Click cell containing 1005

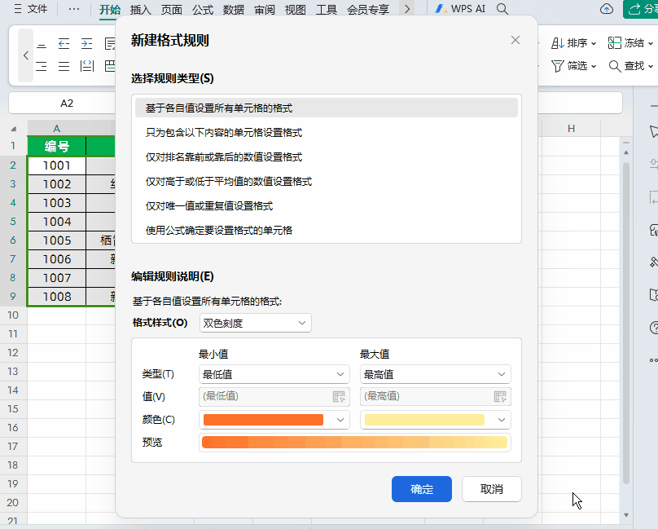pyautogui.click(x=57, y=240)
